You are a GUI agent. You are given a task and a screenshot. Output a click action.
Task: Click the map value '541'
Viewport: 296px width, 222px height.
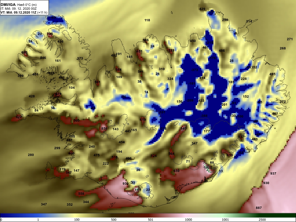[x=141, y=72]
